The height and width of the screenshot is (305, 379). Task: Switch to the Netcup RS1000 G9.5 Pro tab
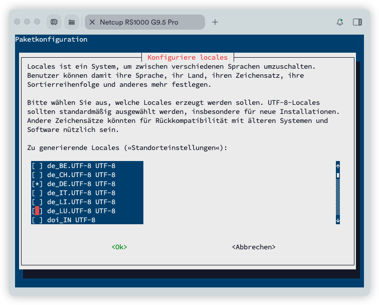[x=144, y=22]
